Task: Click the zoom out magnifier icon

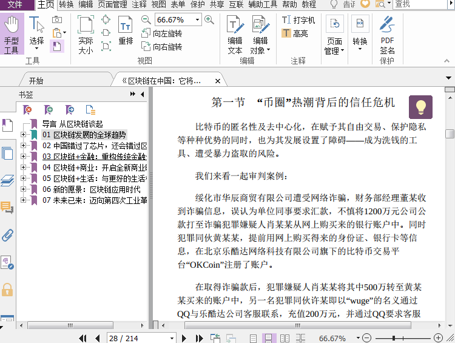Action: 146,20
